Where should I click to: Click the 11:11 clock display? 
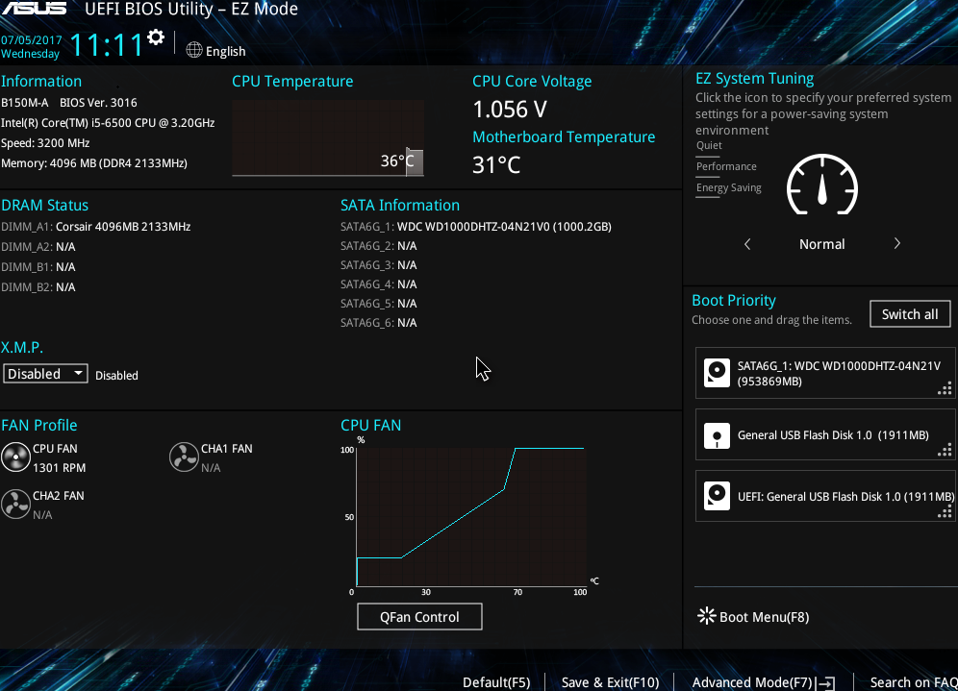(107, 44)
